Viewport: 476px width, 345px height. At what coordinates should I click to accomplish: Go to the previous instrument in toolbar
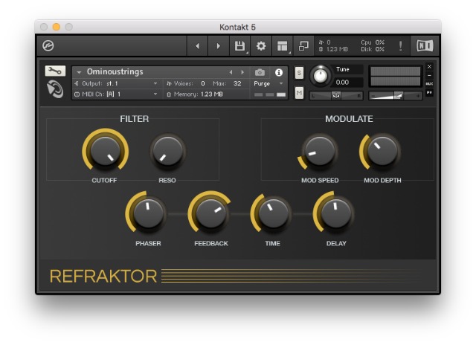(197, 46)
